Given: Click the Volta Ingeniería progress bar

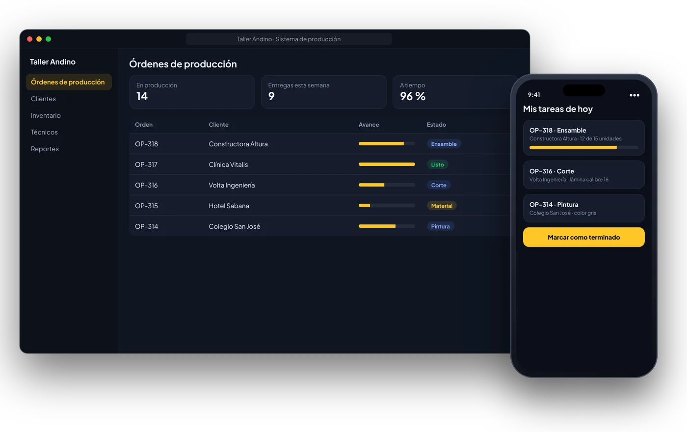Looking at the screenshot, I should pyautogui.click(x=387, y=185).
